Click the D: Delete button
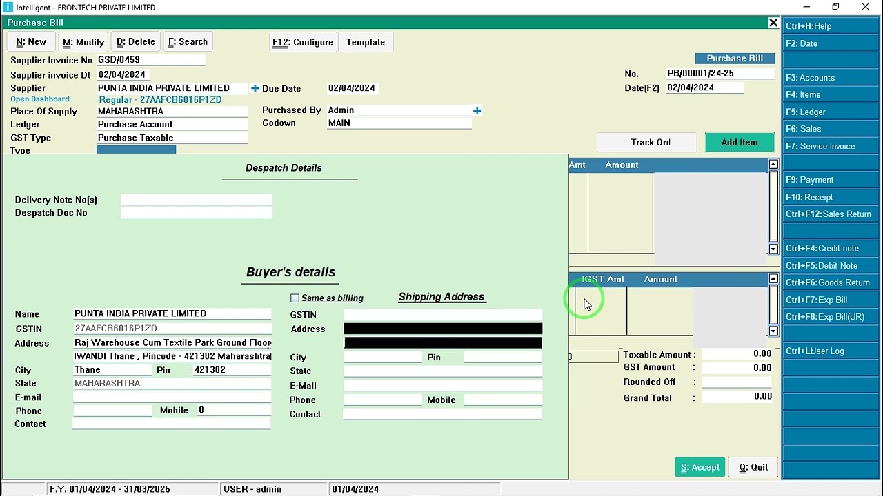The height and width of the screenshot is (496, 883). point(136,42)
